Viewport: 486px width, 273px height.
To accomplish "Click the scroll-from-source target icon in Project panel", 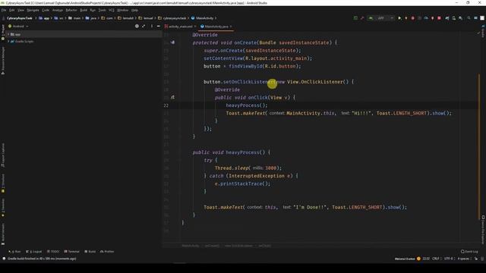I will 137,27.
